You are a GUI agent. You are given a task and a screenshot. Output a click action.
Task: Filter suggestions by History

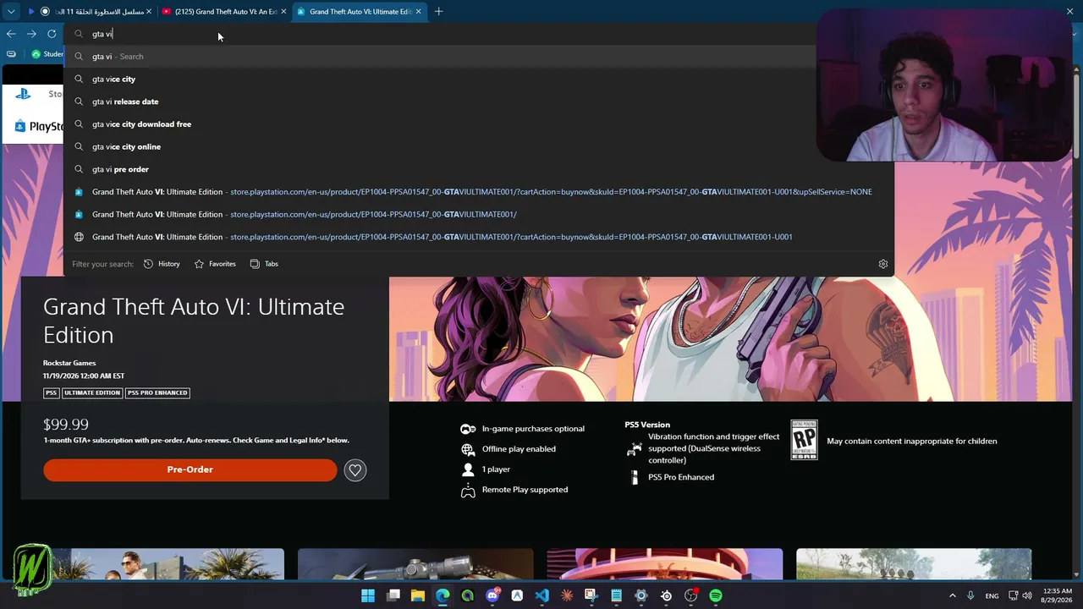tap(162, 264)
